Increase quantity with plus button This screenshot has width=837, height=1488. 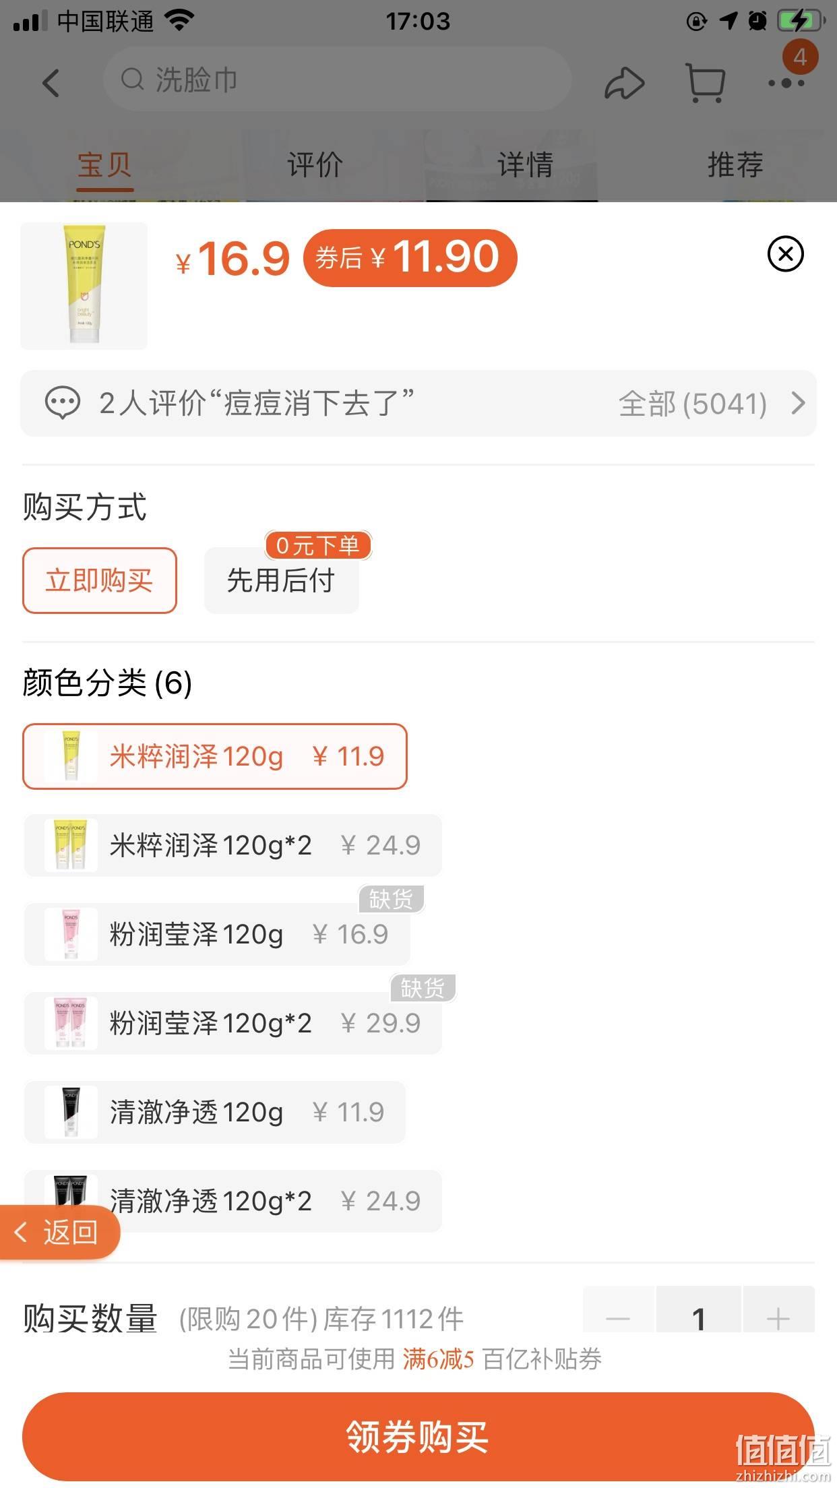[778, 1317]
